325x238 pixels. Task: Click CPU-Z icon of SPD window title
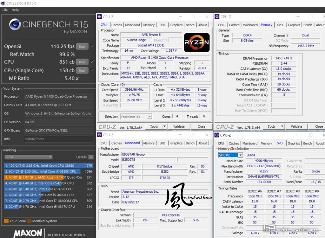(217, 135)
